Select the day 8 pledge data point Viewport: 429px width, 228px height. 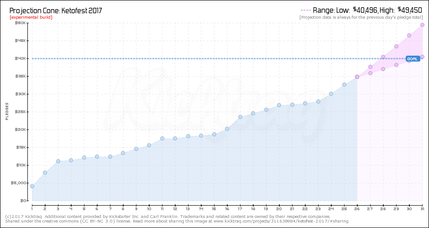tap(123, 153)
